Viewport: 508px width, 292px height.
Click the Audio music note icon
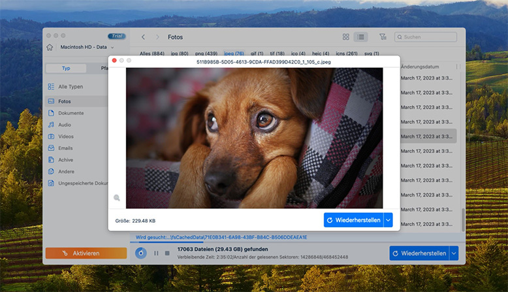coord(51,125)
